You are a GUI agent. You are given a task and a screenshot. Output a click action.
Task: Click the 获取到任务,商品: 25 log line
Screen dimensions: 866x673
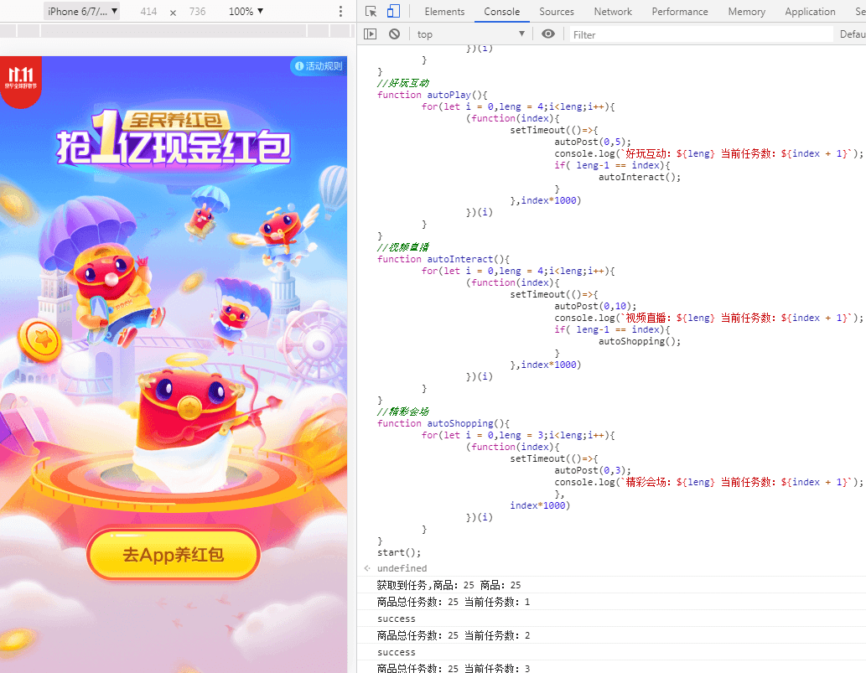pos(449,585)
